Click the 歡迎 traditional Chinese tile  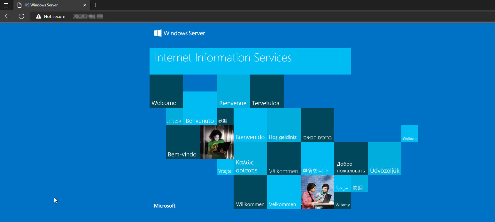225,116
